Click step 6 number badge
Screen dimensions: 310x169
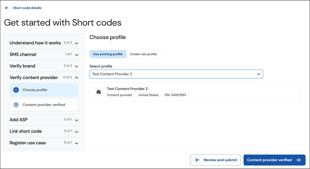pyautogui.click(x=16, y=90)
